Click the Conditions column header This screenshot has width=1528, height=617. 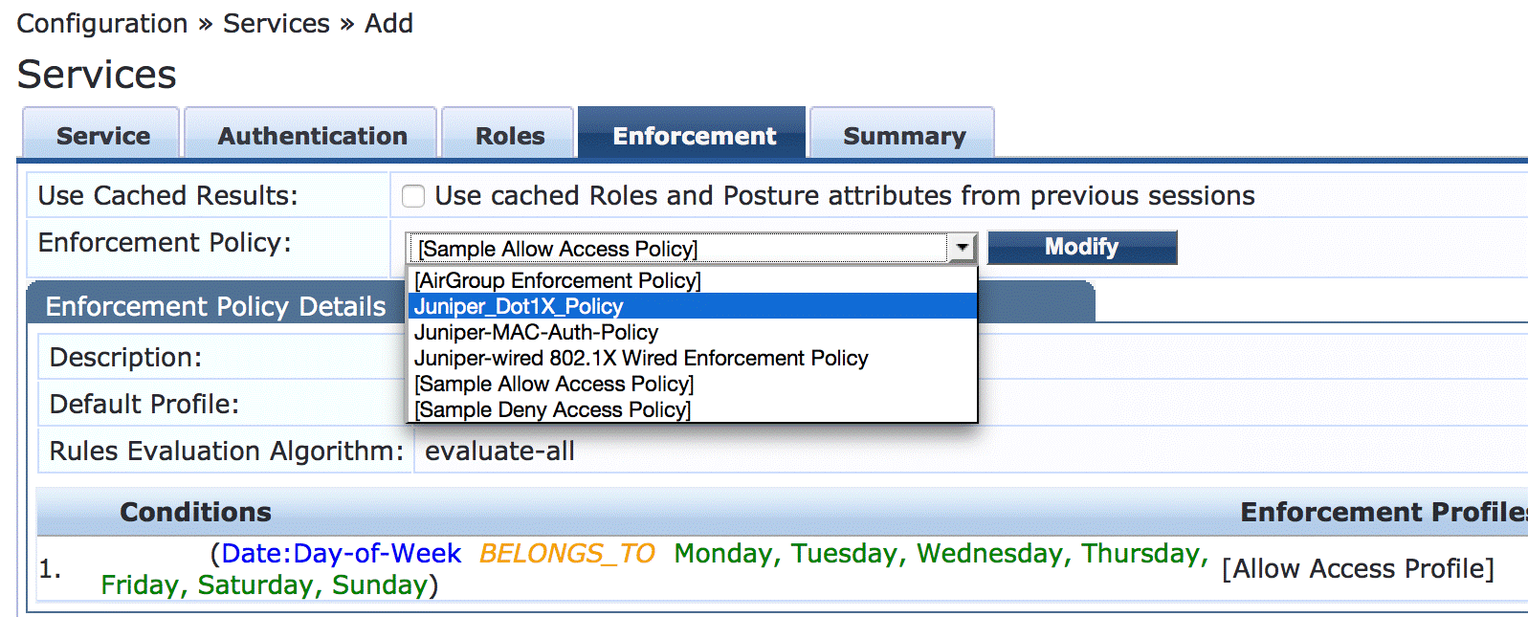[195, 512]
